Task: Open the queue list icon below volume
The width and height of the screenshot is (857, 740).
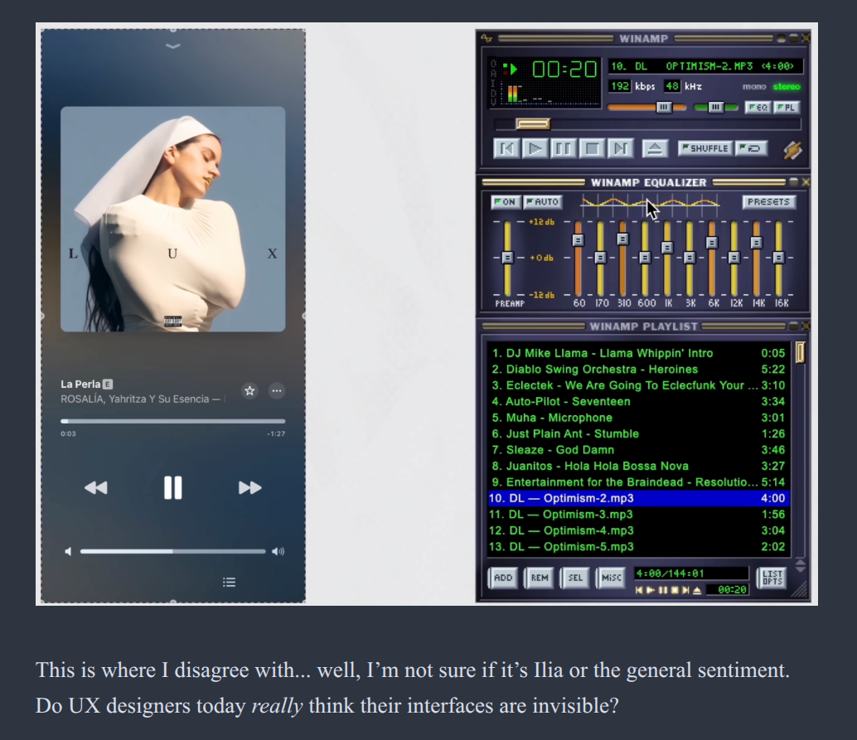Action: click(230, 582)
